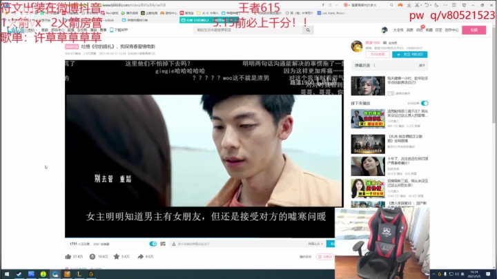Open 消息 messages in top navigation

click(410, 30)
